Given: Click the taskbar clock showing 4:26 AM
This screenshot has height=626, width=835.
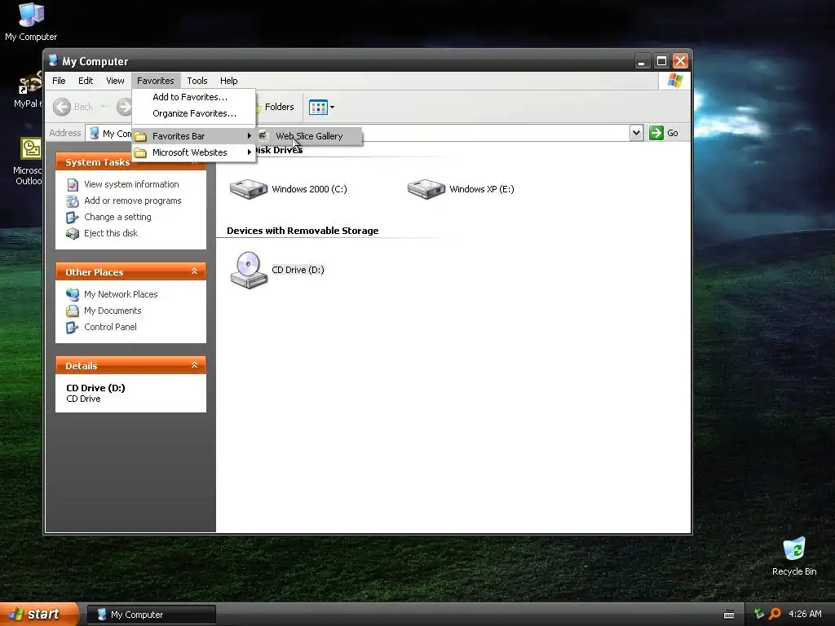Looking at the screenshot, I should [x=805, y=614].
